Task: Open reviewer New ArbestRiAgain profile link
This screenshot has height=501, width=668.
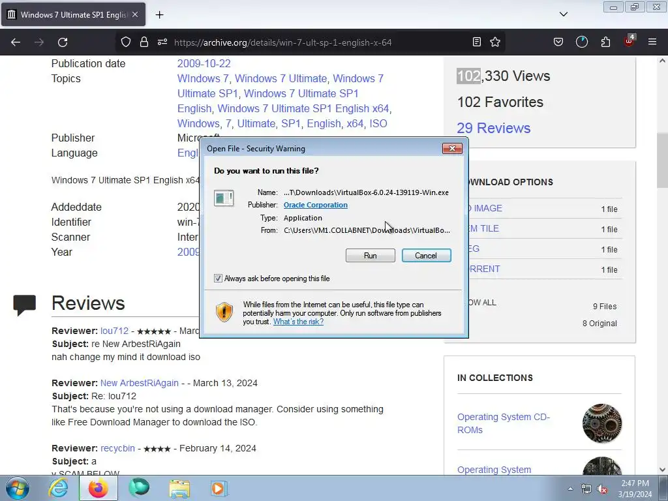Action: pos(140,383)
